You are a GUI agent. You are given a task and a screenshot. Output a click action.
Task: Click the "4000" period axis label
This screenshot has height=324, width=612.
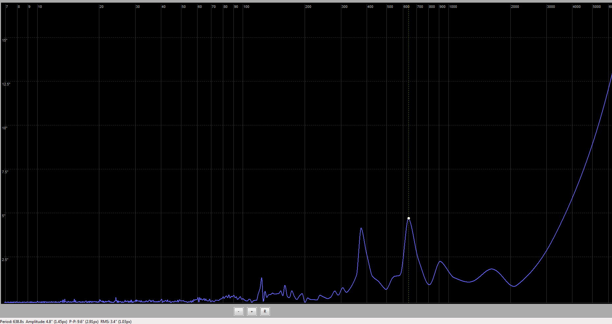577,7
